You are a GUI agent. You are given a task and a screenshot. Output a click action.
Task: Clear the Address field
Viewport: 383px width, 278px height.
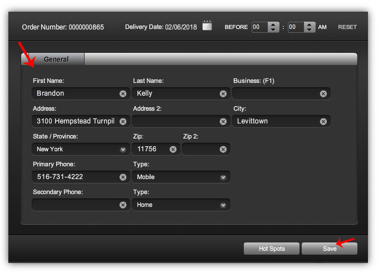point(123,121)
